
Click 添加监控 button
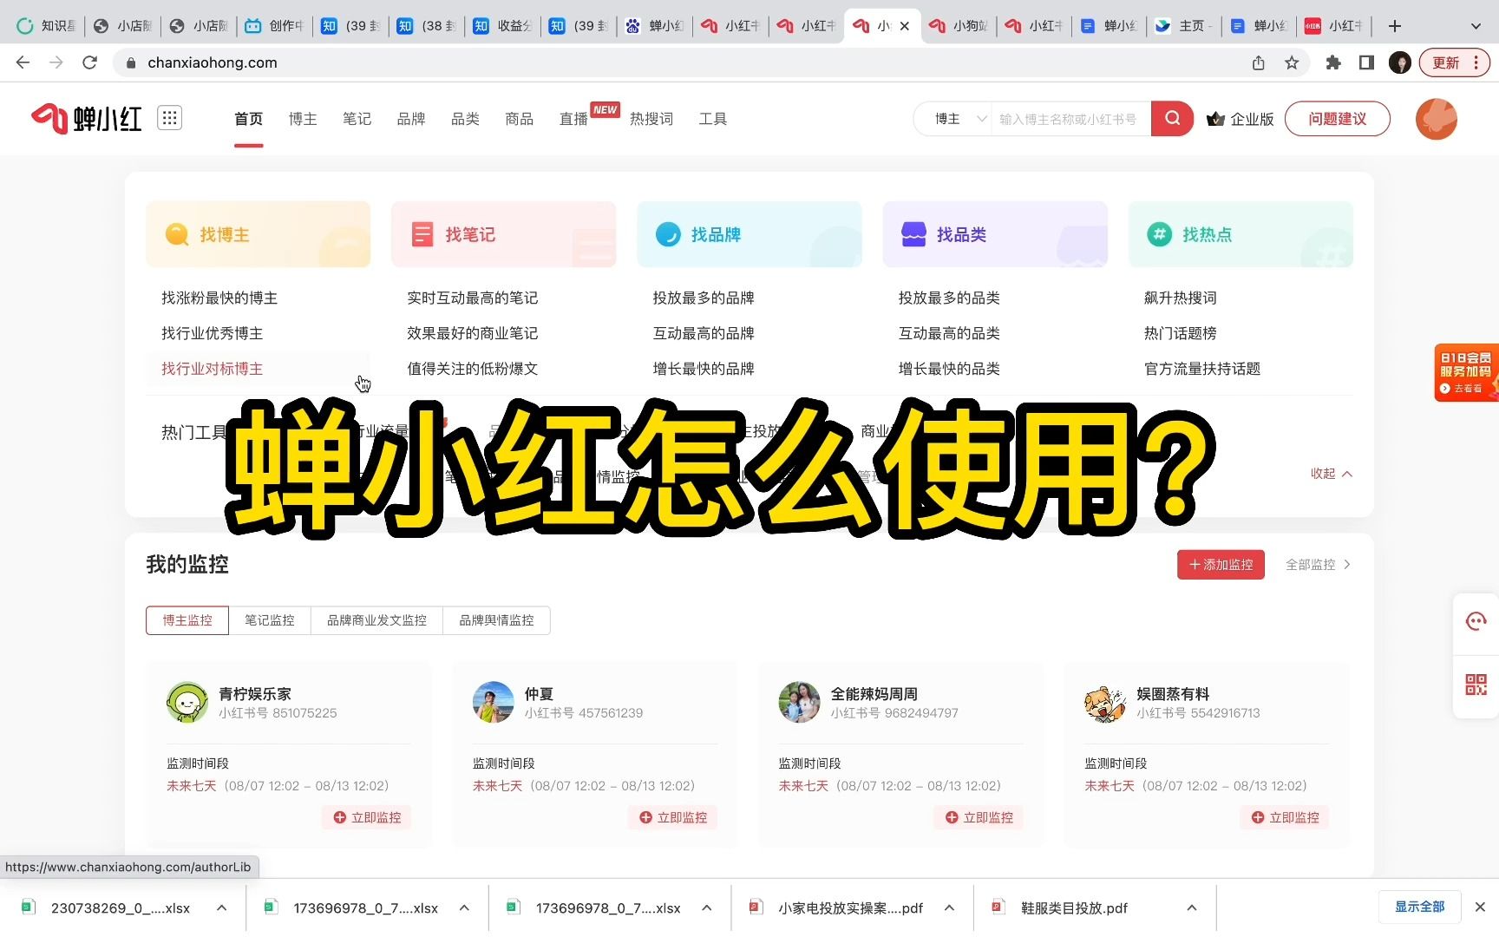click(x=1221, y=565)
